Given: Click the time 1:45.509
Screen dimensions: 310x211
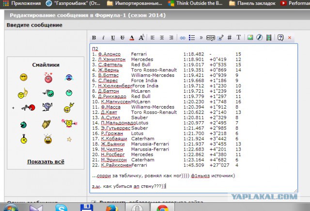Looking at the screenshot, I should click(x=194, y=165).
